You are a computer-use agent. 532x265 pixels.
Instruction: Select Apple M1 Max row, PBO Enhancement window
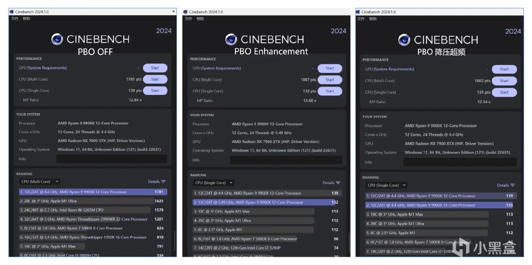click(x=267, y=211)
